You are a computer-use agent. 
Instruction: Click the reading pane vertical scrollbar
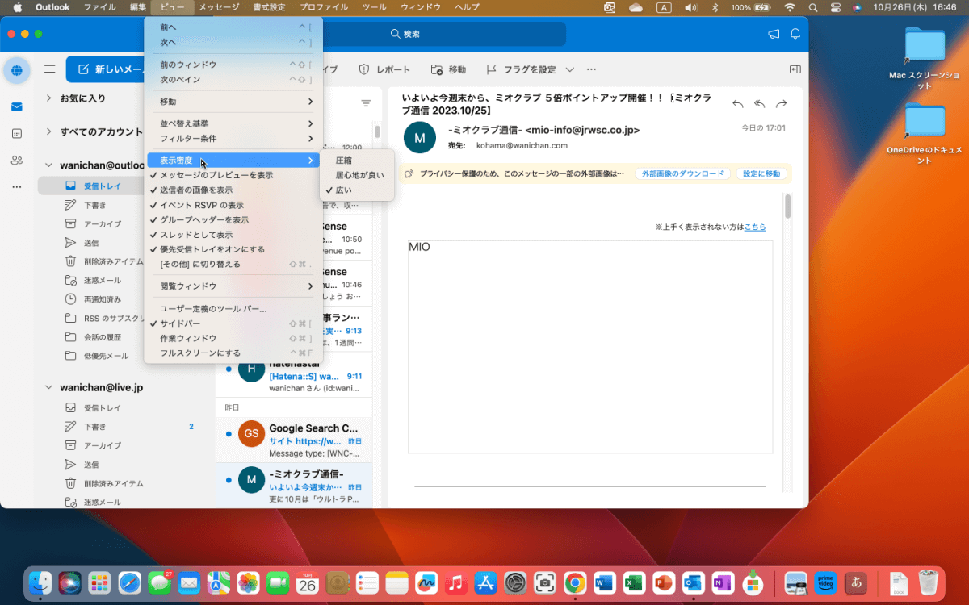tap(787, 207)
